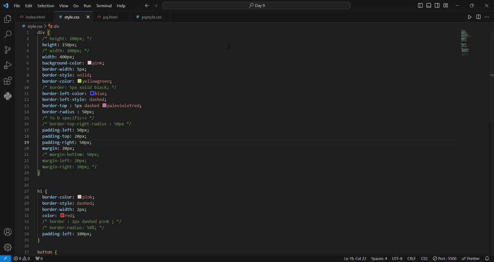Toggle the Primary Side Bar layout icon
Screen dimensions: 494x262
[420, 6]
